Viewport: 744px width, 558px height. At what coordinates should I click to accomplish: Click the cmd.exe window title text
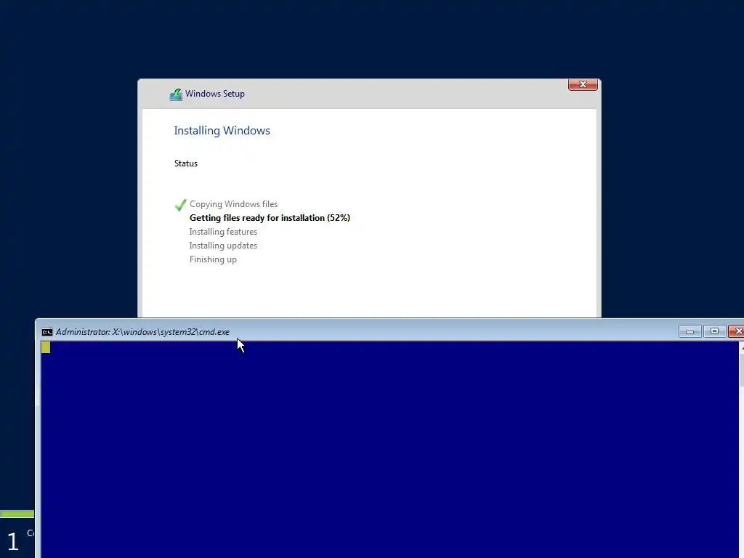tap(142, 331)
